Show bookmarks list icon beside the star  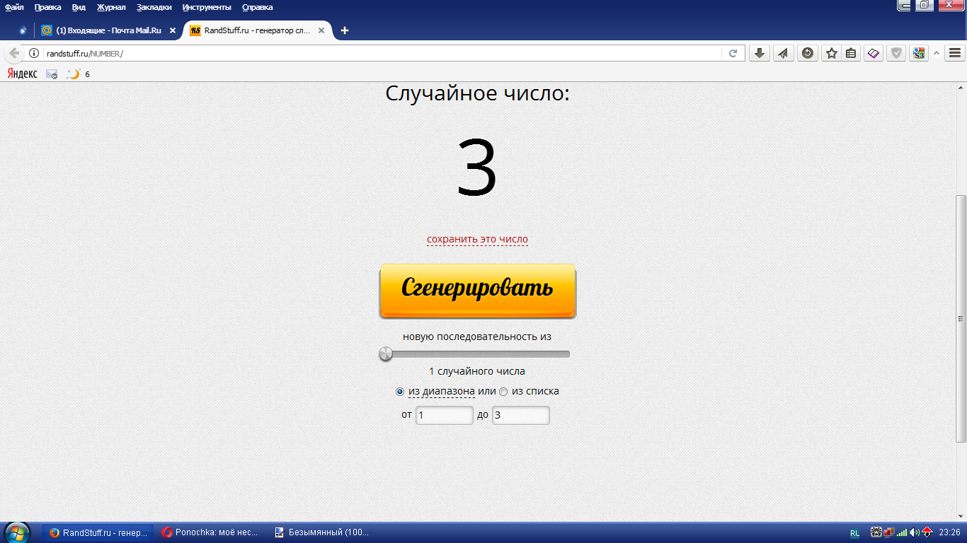click(851, 53)
